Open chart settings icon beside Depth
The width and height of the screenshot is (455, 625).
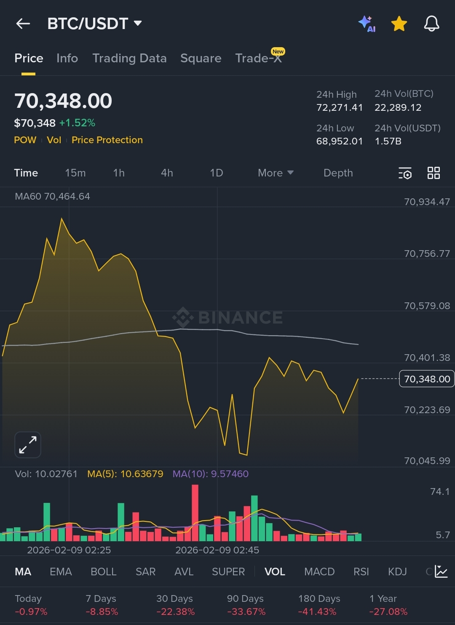point(405,173)
